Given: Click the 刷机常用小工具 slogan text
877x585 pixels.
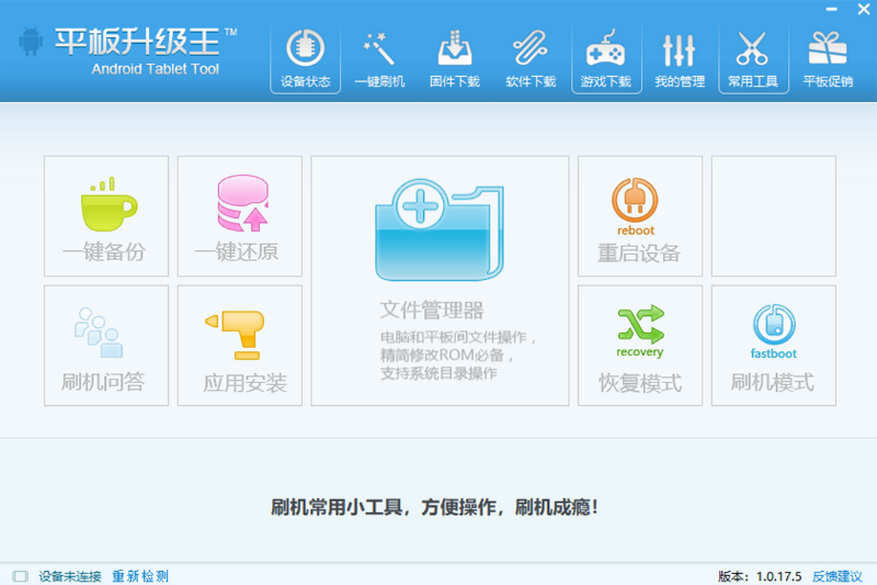Looking at the screenshot, I should pyautogui.click(x=435, y=507).
